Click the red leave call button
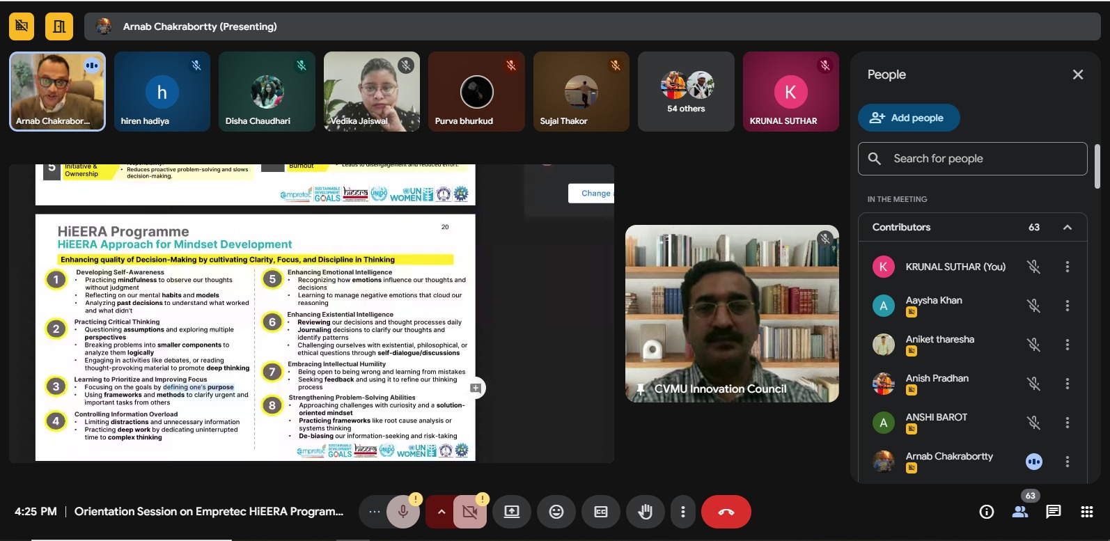The height and width of the screenshot is (541, 1110). coord(726,512)
